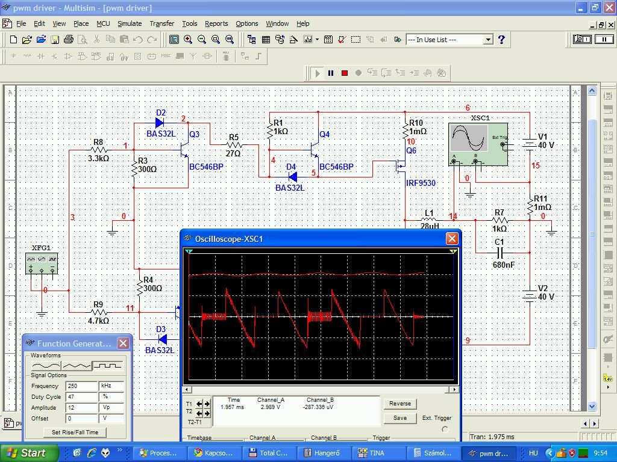This screenshot has width=617, height=462.
Task: Switch to Total Commander taskbar button
Action: [271, 453]
